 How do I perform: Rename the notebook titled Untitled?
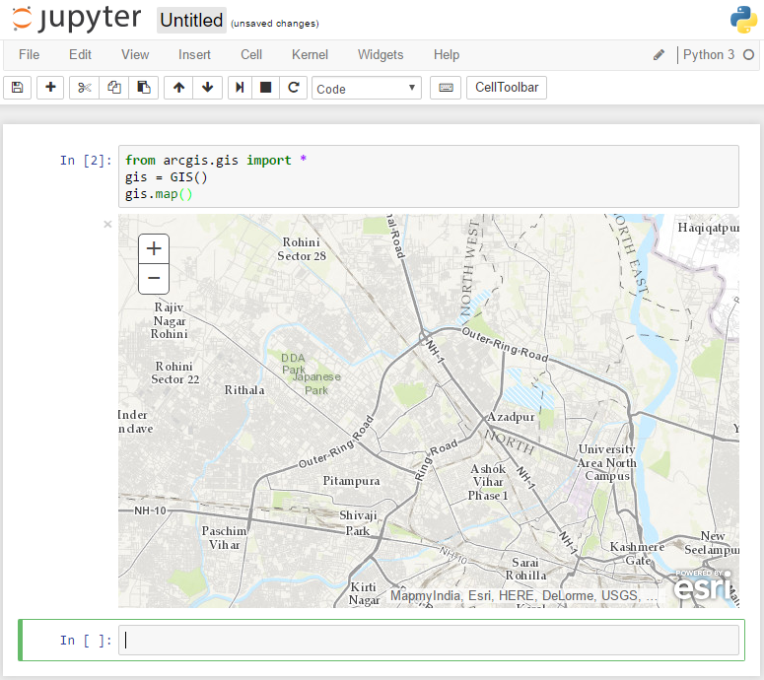tap(191, 21)
